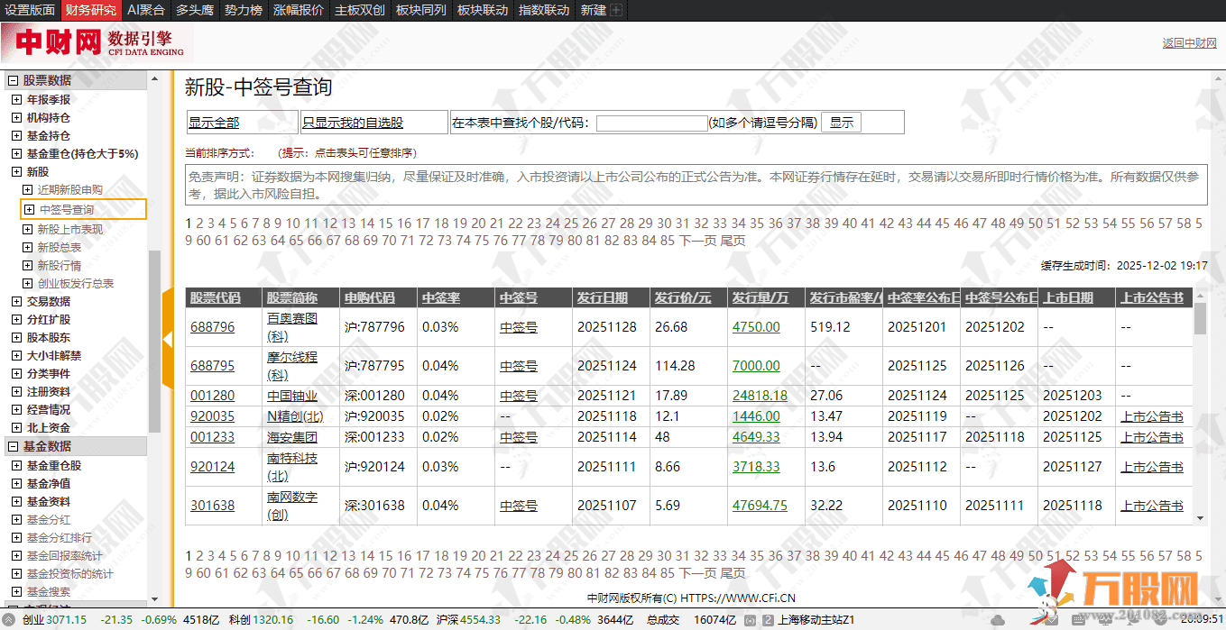
Task: Collapse the 股票数据 section header
Action: [x=14, y=80]
